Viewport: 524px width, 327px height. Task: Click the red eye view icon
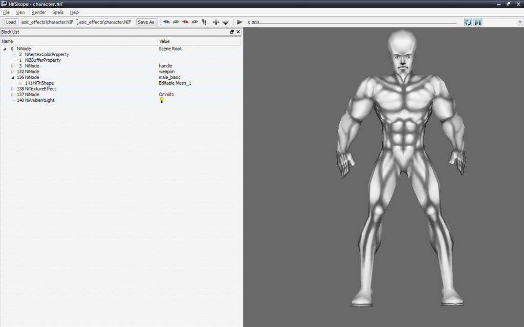[x=185, y=22]
